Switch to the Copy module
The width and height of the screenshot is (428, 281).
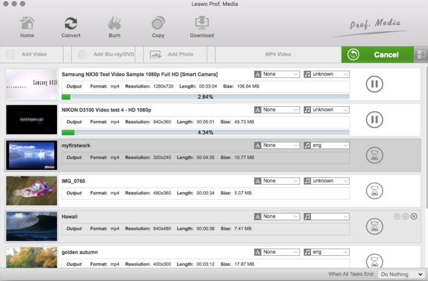(158, 27)
